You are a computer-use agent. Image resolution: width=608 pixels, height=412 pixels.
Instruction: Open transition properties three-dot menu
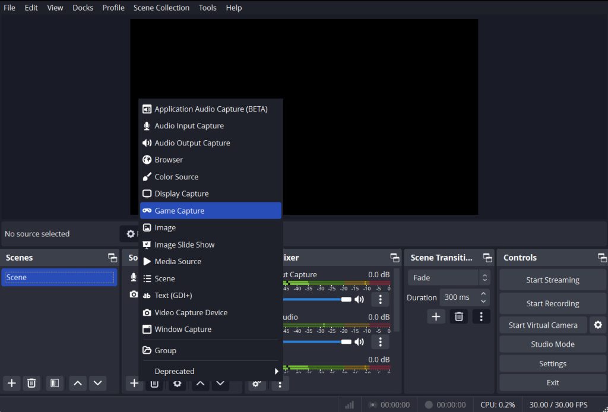[x=481, y=316]
